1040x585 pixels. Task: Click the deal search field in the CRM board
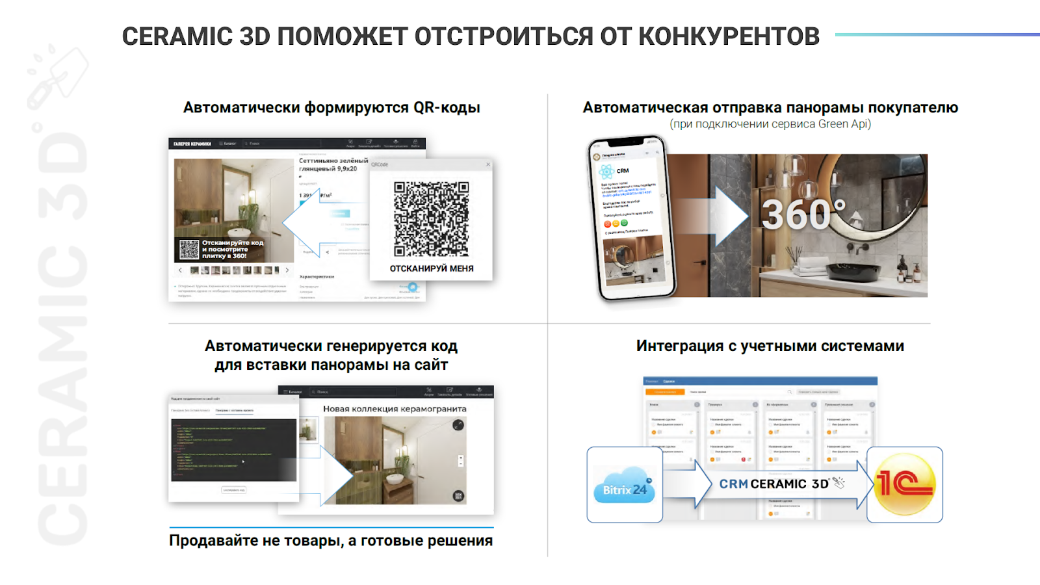pos(740,392)
